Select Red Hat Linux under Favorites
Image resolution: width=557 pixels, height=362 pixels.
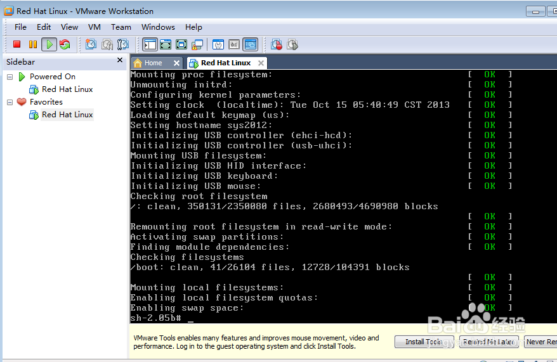coord(67,115)
